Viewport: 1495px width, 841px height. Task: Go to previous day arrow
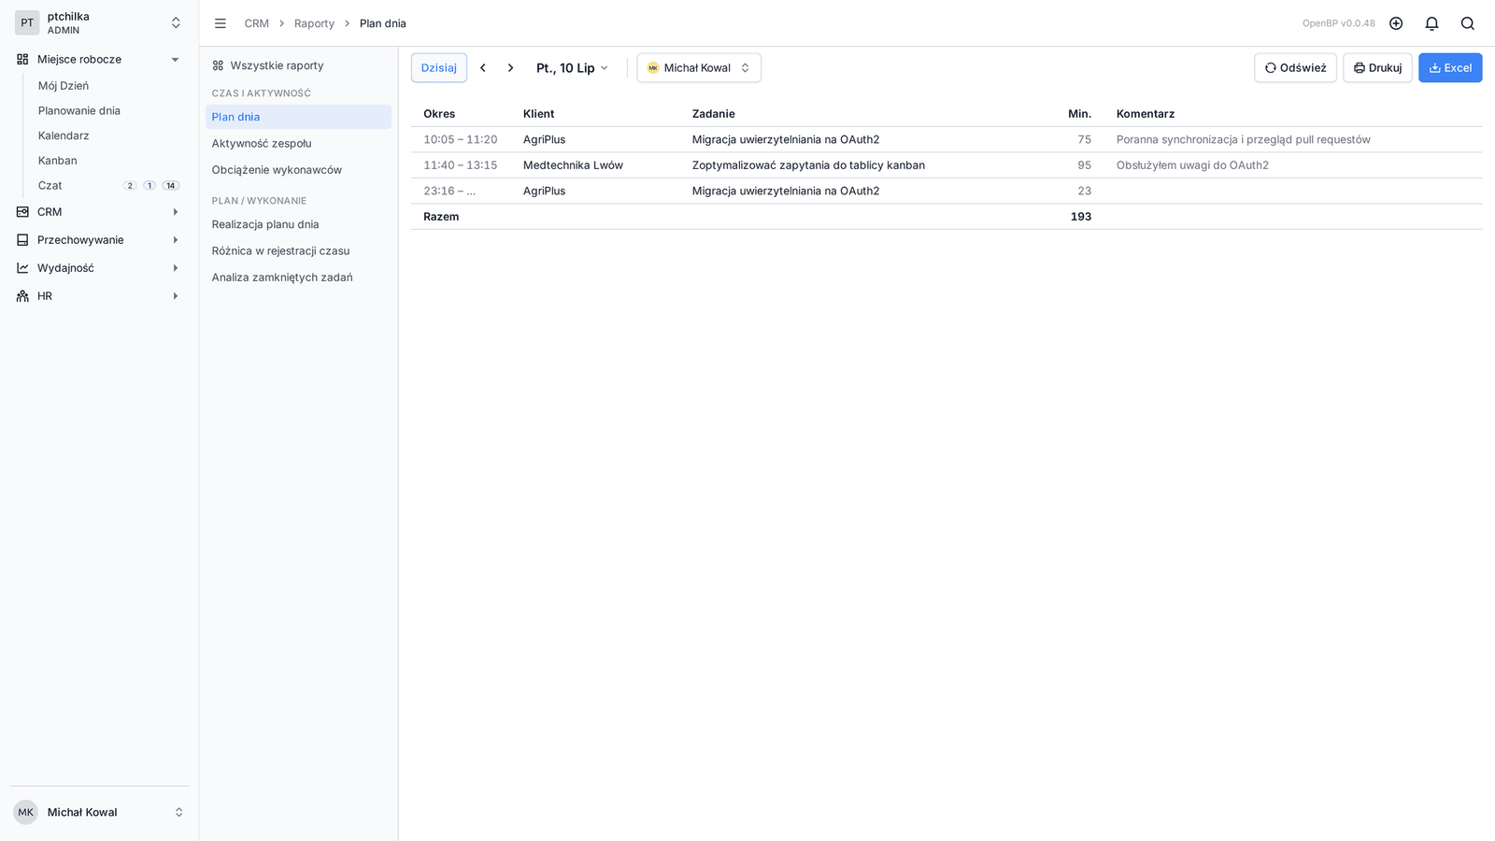(x=483, y=68)
